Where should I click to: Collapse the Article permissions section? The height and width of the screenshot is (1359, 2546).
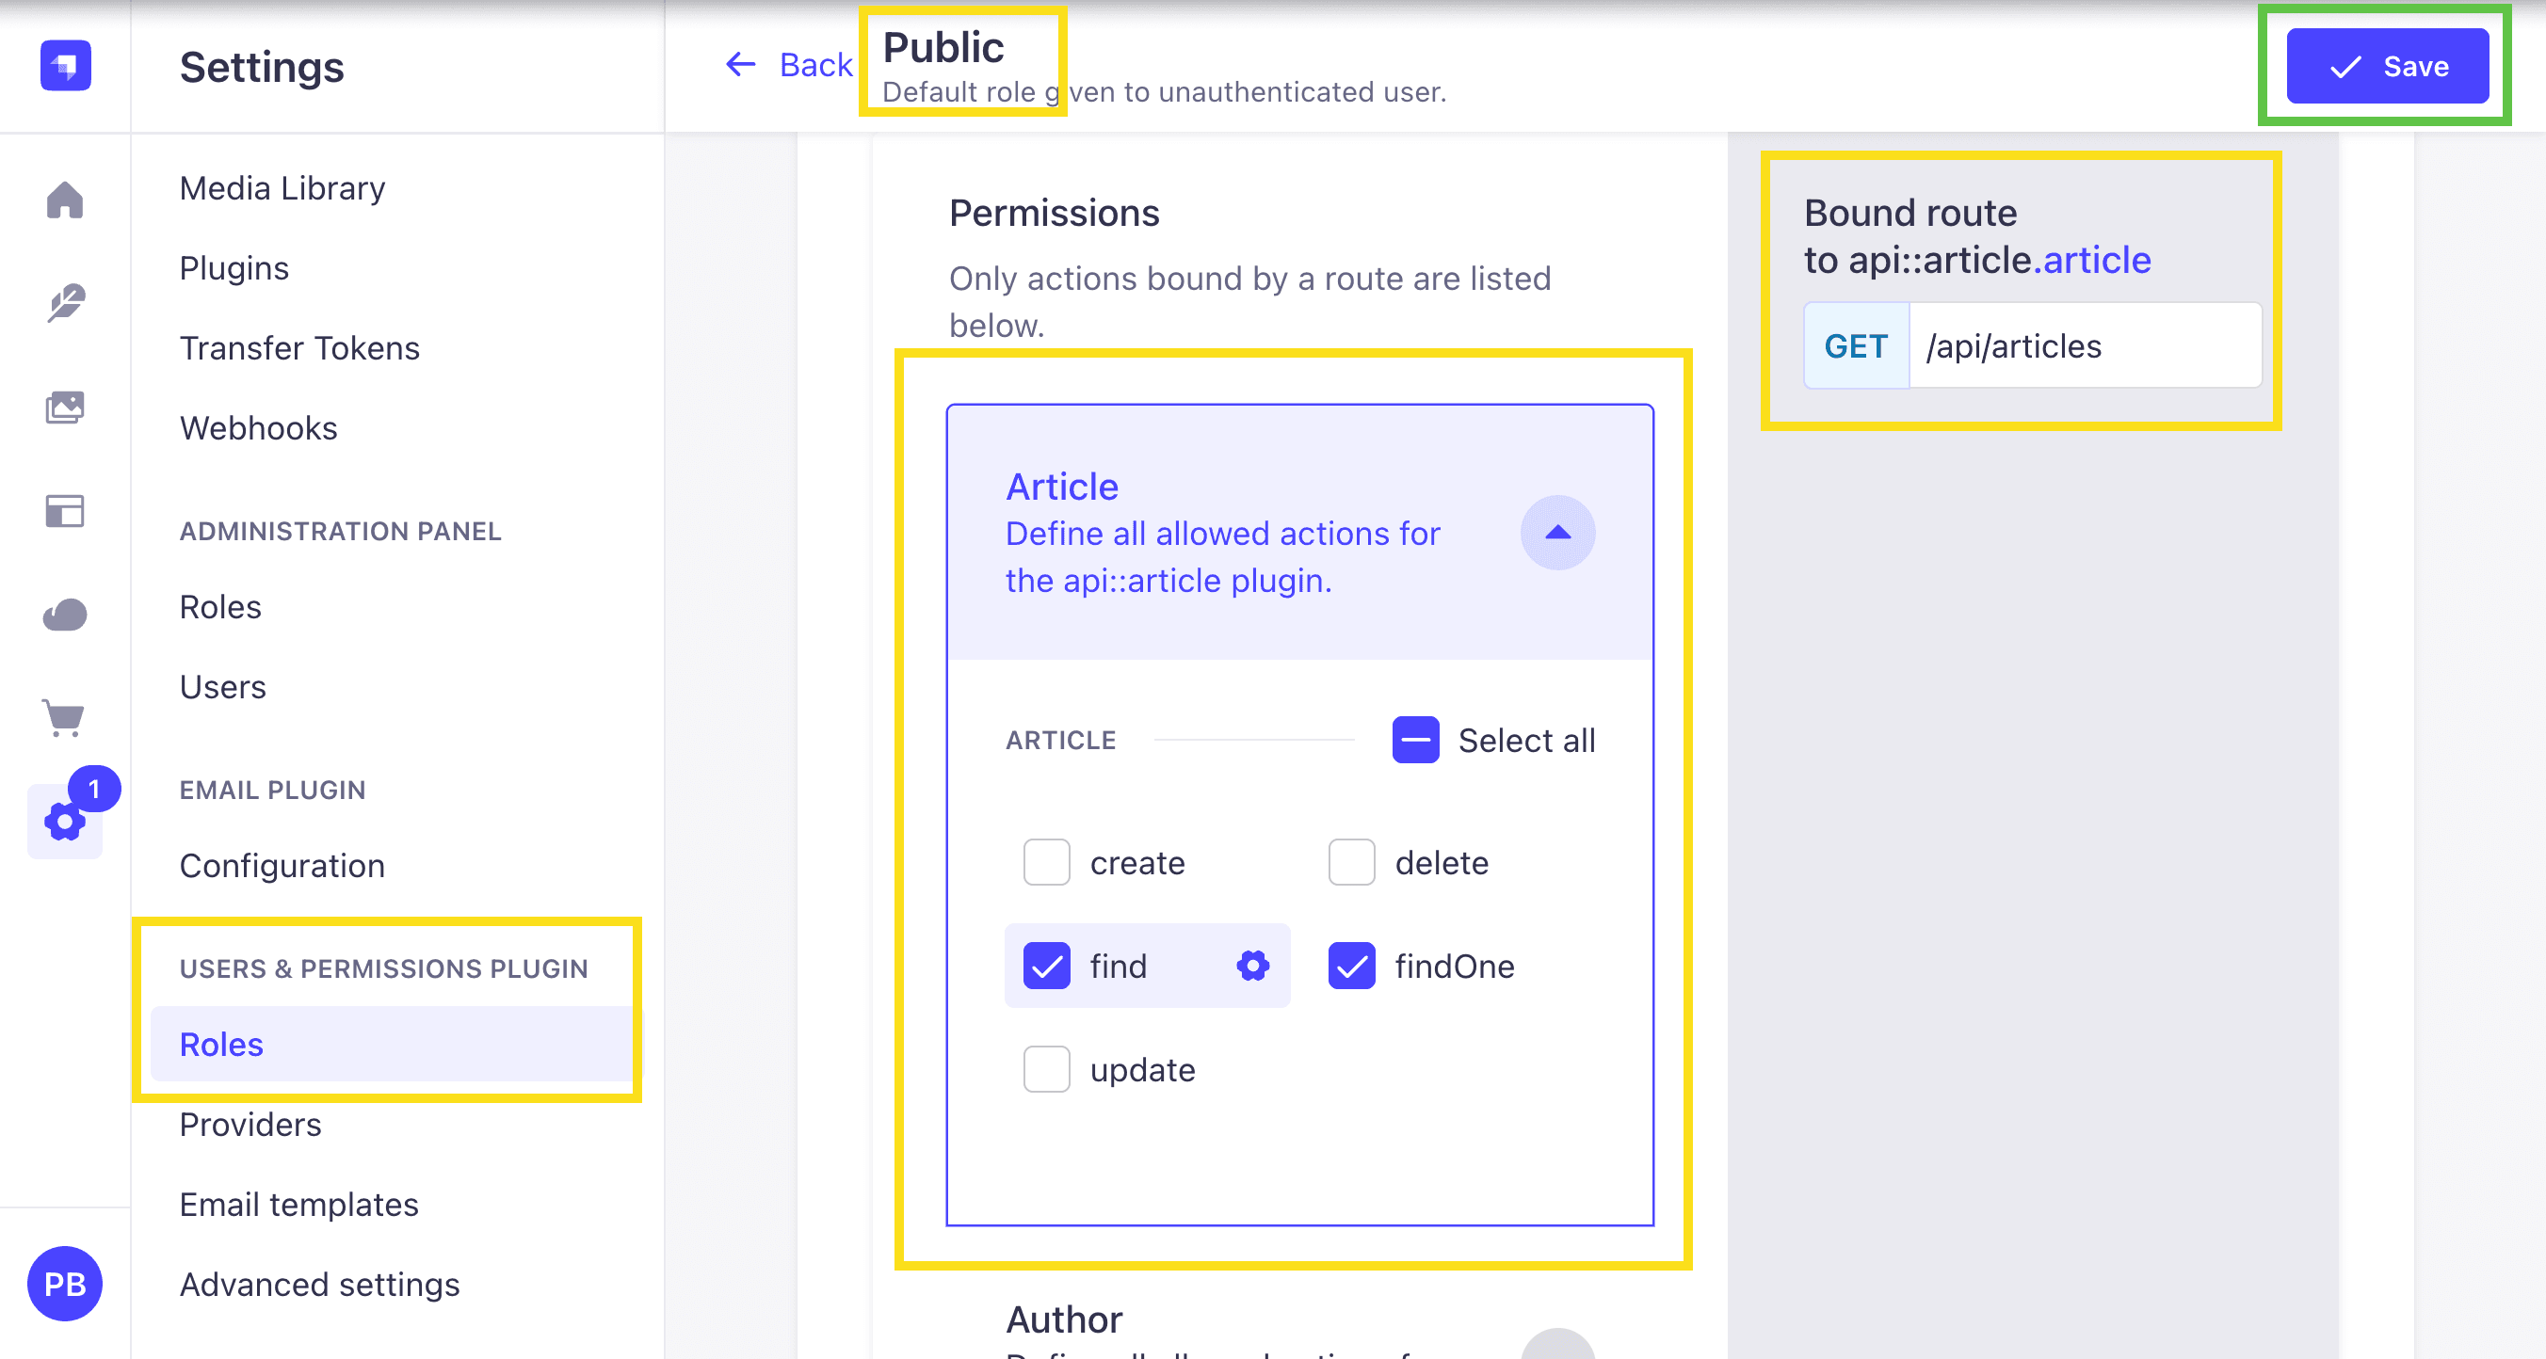(x=1557, y=533)
